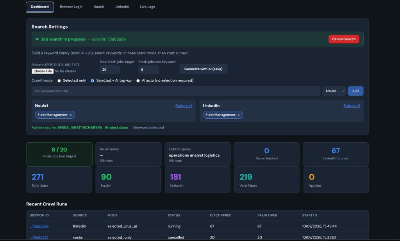Click the 0 Applied stat card

point(336,180)
